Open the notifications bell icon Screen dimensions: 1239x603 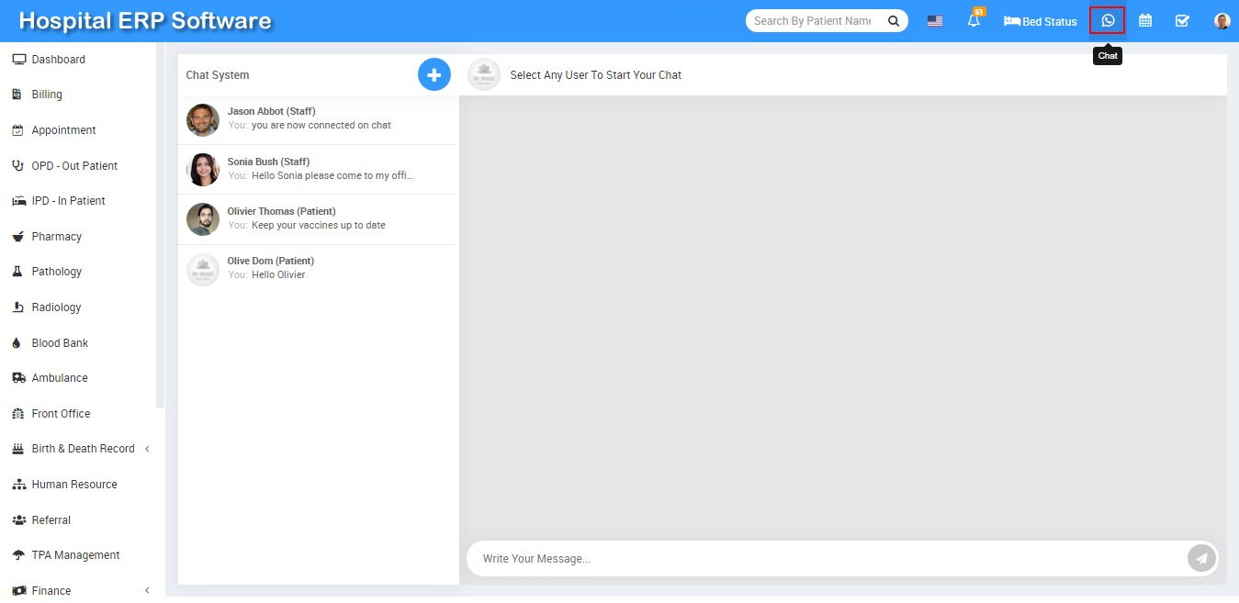click(974, 20)
